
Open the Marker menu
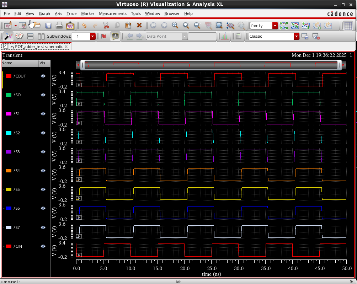pyautogui.click(x=87, y=14)
